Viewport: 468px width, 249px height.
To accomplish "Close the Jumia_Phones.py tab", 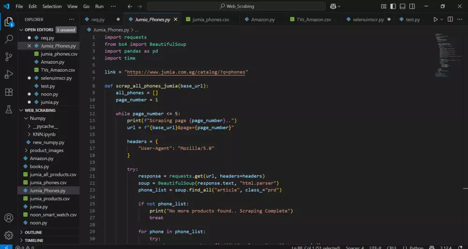I will pos(175,20).
